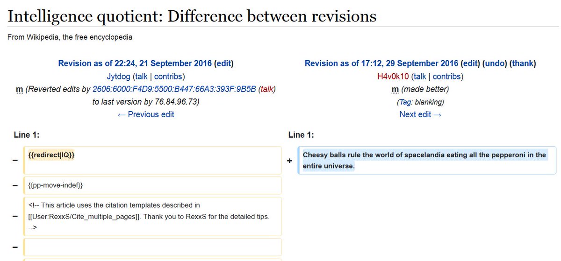Click the undo link

click(495, 63)
